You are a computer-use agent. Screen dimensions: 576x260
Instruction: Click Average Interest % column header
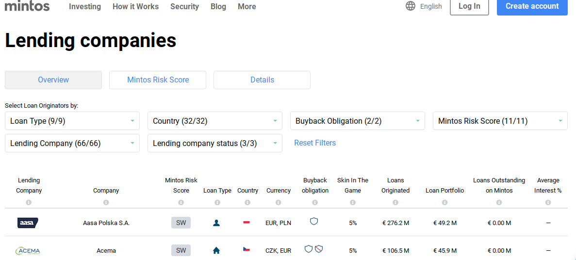tap(548, 185)
